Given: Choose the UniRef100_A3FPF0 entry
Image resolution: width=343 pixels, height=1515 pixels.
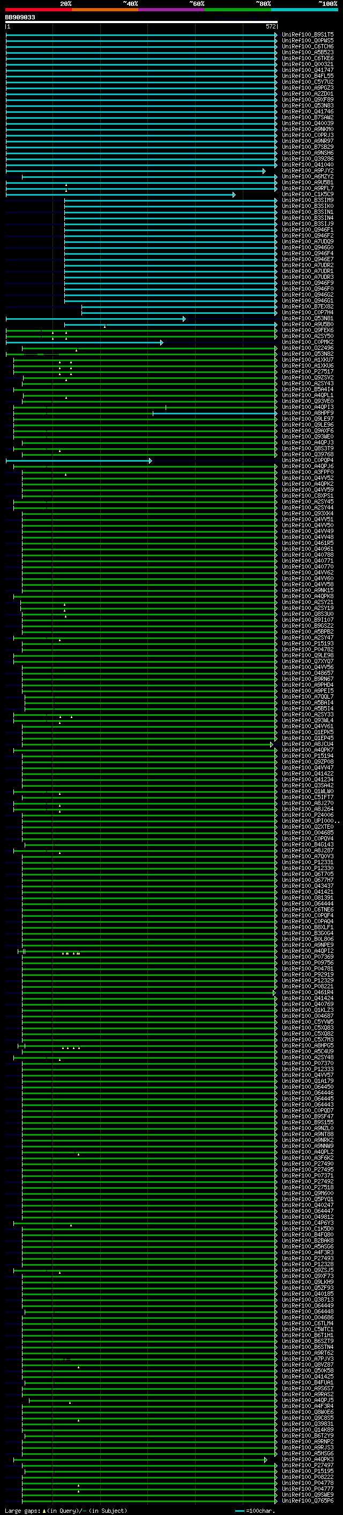Looking at the screenshot, I should (x=307, y=472).
